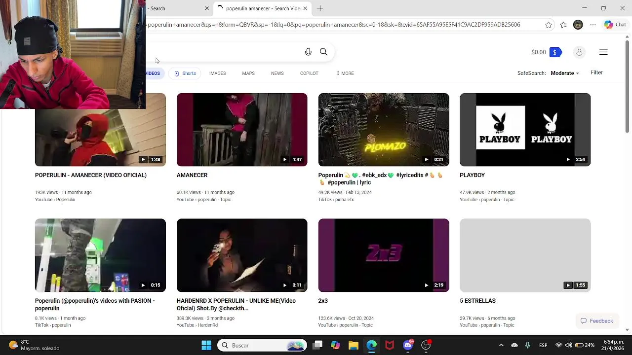
Task: Open Poperulin's videos with PASION title
Action: pyautogui.click(x=95, y=304)
